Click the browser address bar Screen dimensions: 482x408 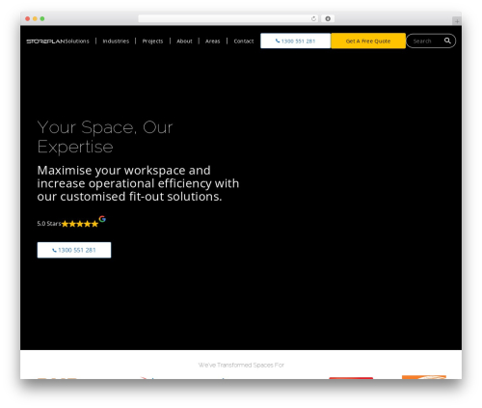pyautogui.click(x=228, y=18)
